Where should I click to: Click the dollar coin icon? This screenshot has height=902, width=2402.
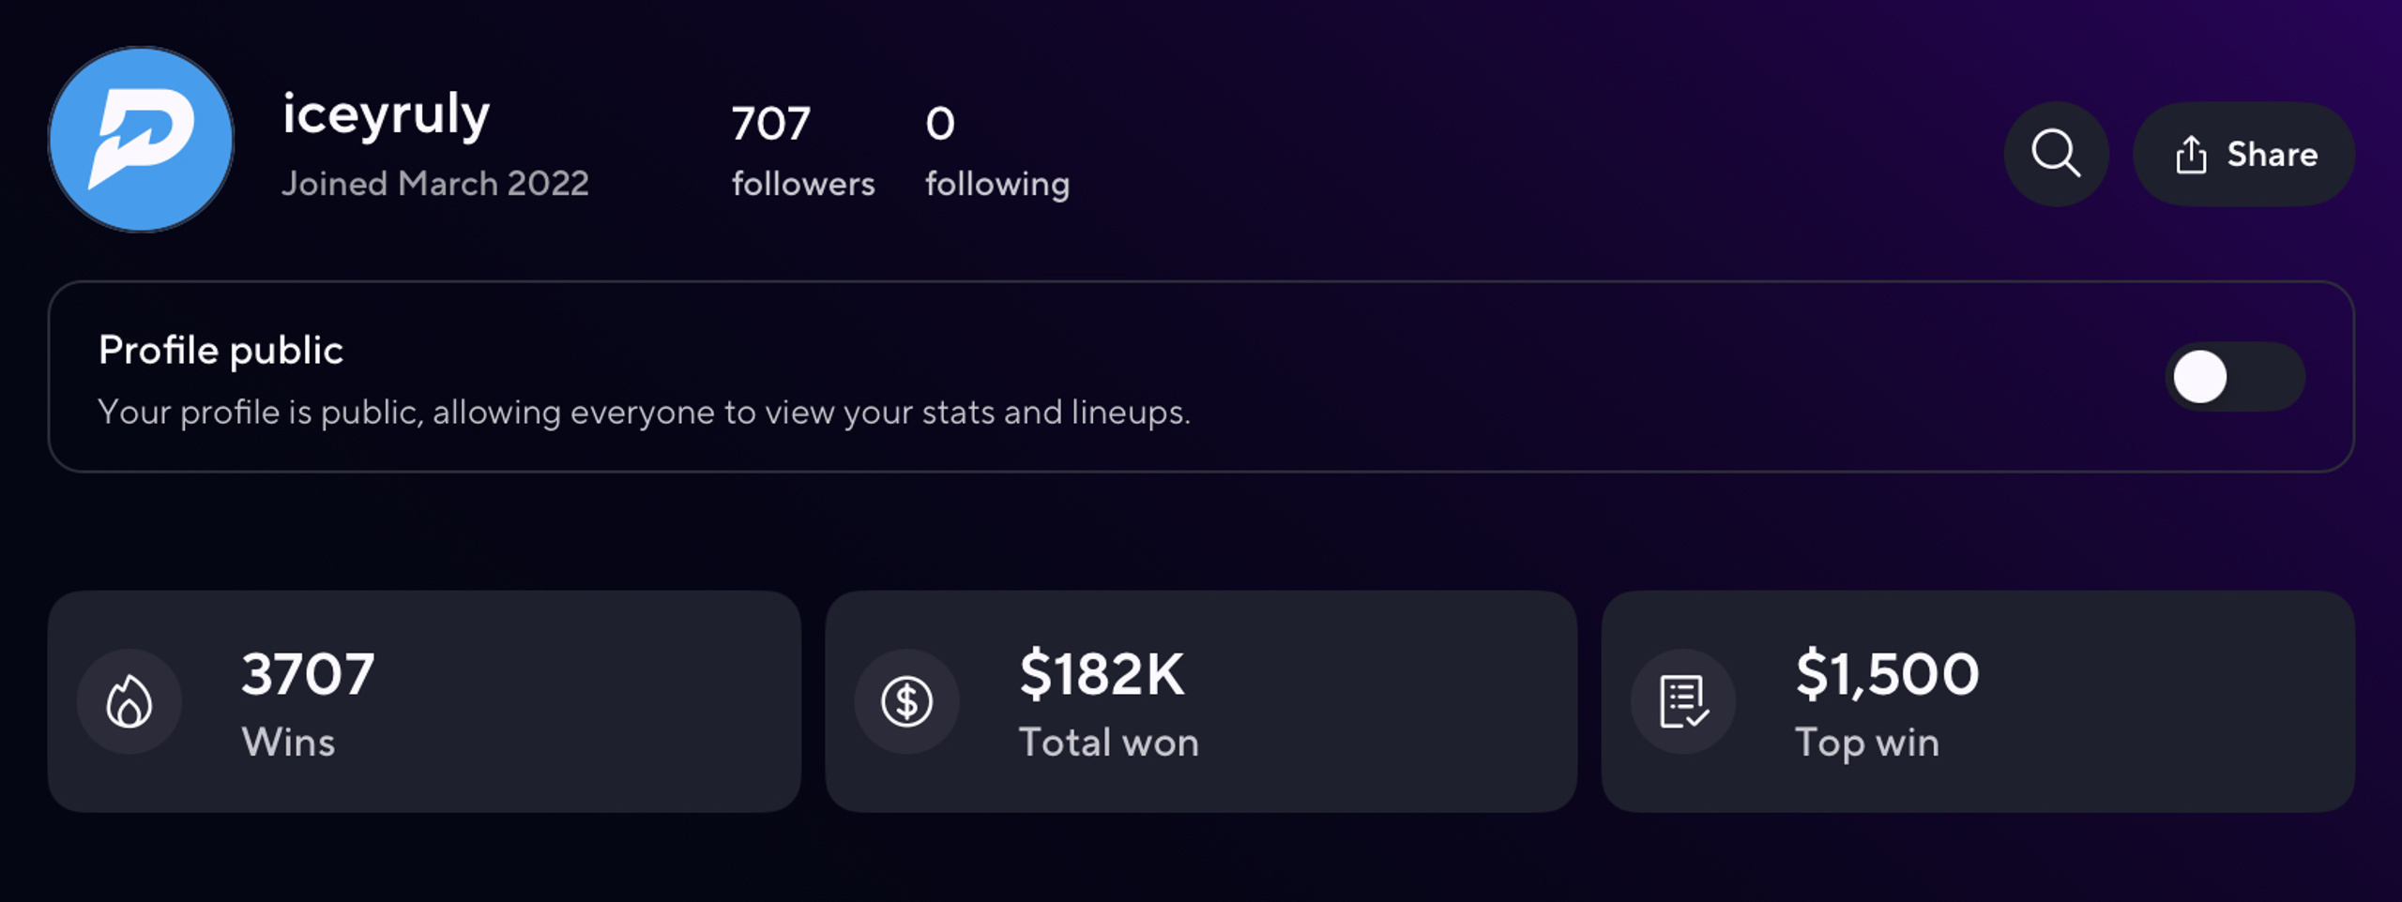tap(906, 701)
